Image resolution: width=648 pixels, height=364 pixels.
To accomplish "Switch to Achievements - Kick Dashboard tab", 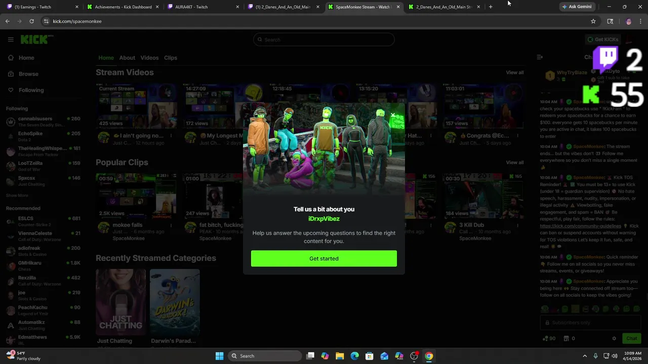I will click(x=123, y=7).
